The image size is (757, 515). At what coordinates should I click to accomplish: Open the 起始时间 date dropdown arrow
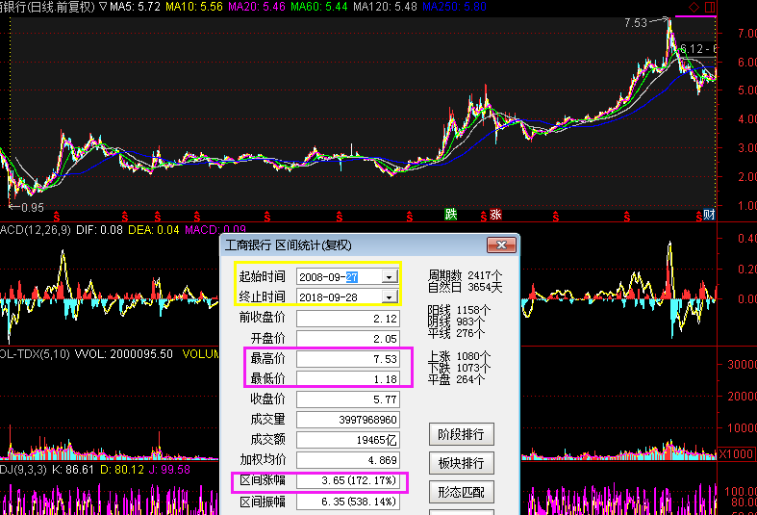coord(390,277)
